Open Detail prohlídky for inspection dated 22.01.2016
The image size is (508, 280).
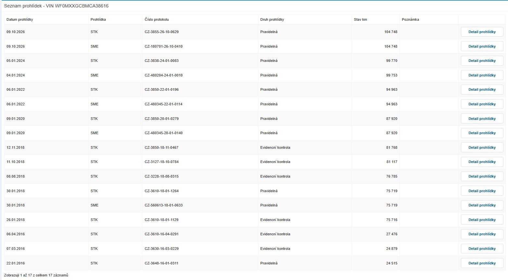click(482, 263)
